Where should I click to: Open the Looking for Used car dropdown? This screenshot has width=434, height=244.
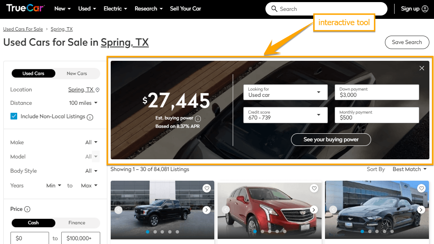click(x=286, y=92)
